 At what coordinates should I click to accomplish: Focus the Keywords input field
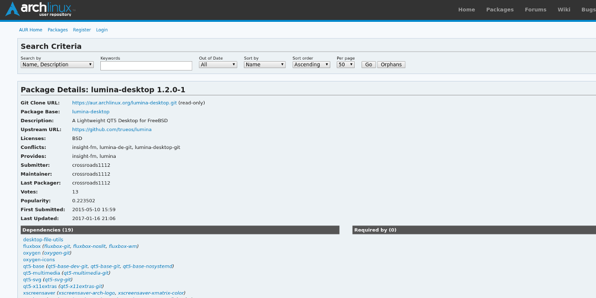coord(146,66)
